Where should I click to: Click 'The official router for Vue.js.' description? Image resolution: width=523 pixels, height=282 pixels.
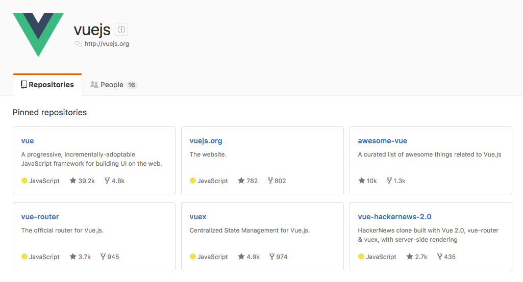[x=62, y=230]
